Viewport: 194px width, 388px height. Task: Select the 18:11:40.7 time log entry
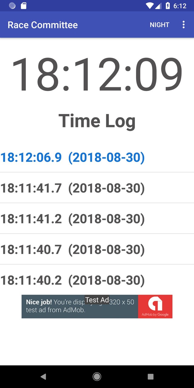pos(73,249)
